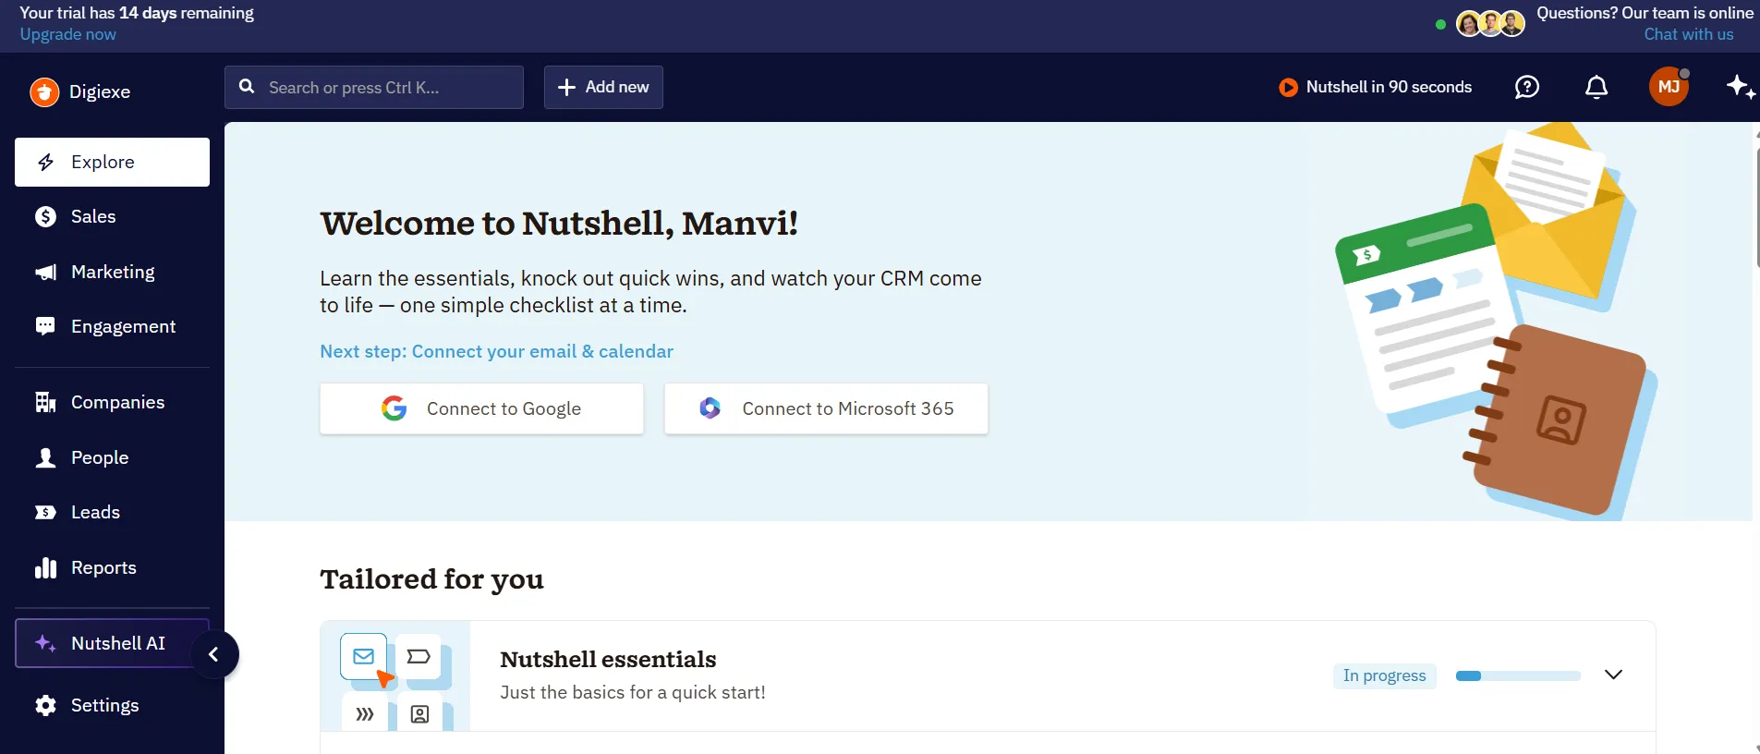This screenshot has height=754, width=1760.
Task: Navigate to People in the sidebar
Action: pos(112,457)
